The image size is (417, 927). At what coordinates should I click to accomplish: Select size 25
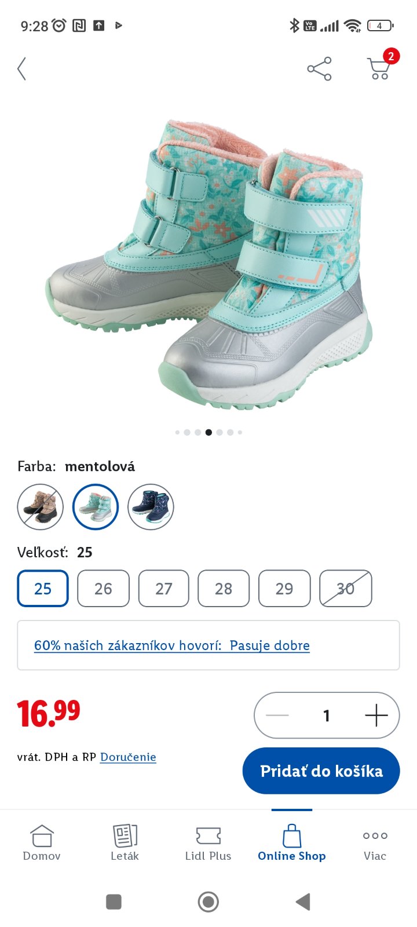point(43,589)
